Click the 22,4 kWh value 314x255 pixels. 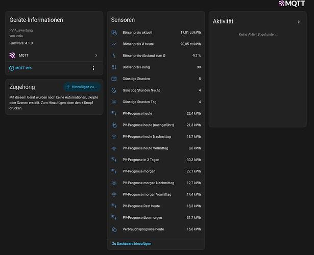click(x=194, y=114)
